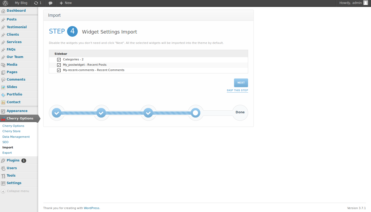Click the Slides picture icon
This screenshot has height=212, width=371.
pos(3,87)
